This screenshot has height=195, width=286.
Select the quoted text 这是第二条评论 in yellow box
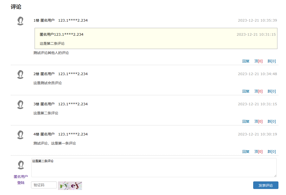pyautogui.click(x=52, y=43)
